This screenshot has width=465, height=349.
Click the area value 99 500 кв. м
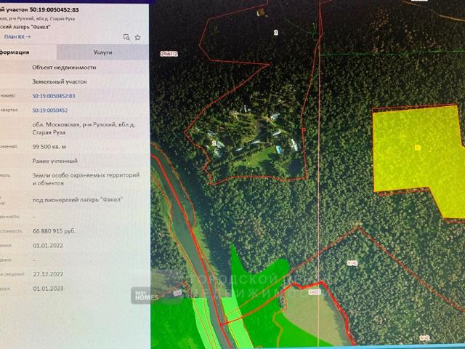point(51,146)
